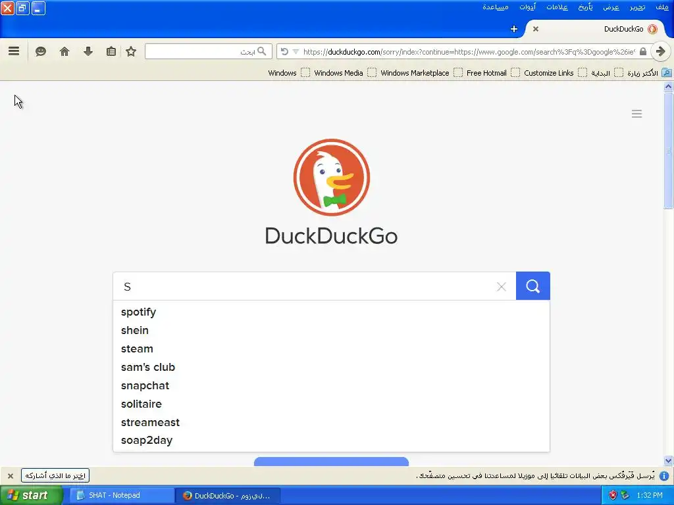The image size is (674, 505).
Task: Open the البداية bookmark
Action: [x=607, y=73]
